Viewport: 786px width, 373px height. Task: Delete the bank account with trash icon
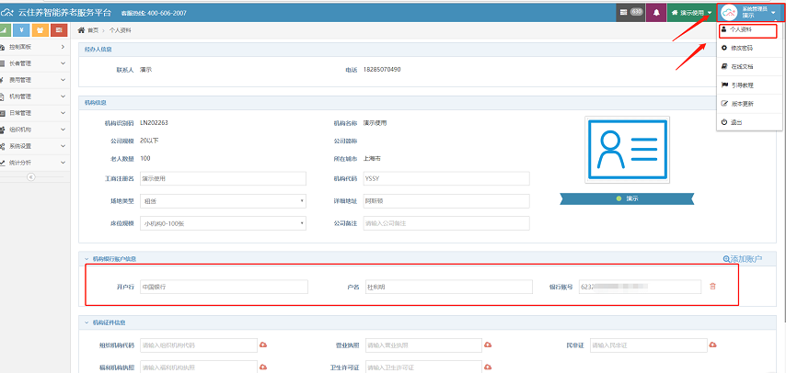711,287
